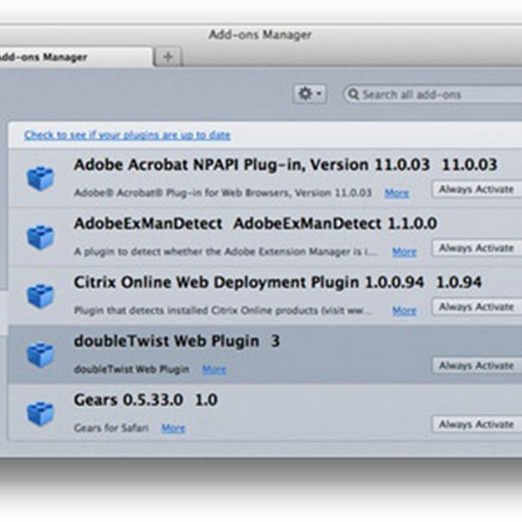Screen dimensions: 522x522
Task: Click the Add-ons Manager window title
Action: pos(260,35)
